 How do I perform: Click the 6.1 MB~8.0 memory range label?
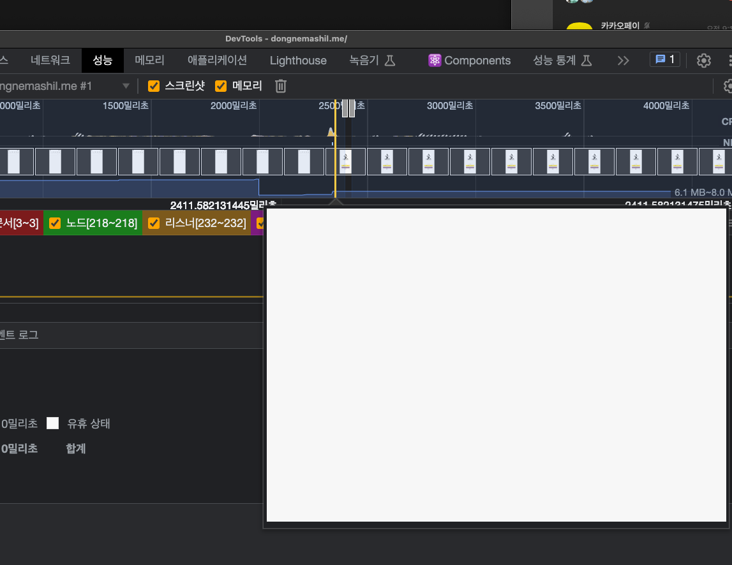click(703, 192)
